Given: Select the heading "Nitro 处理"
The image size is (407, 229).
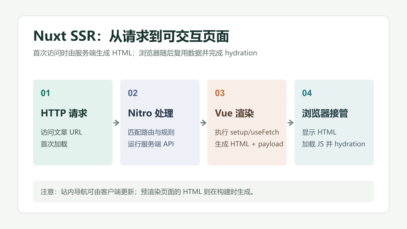Looking at the screenshot, I should click(x=151, y=113).
